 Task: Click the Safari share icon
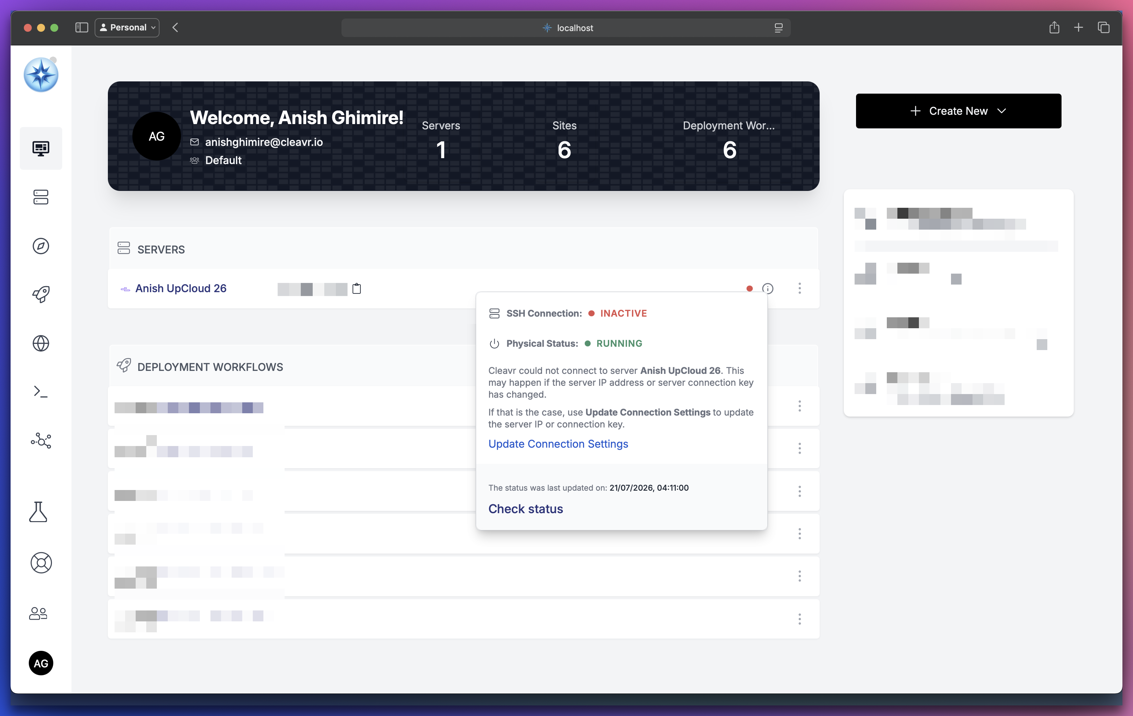click(x=1054, y=27)
